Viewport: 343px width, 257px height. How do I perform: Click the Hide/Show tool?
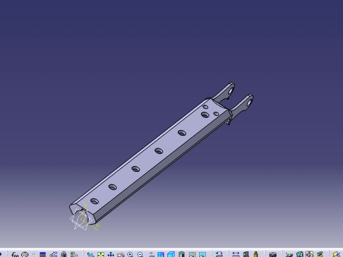192,255
